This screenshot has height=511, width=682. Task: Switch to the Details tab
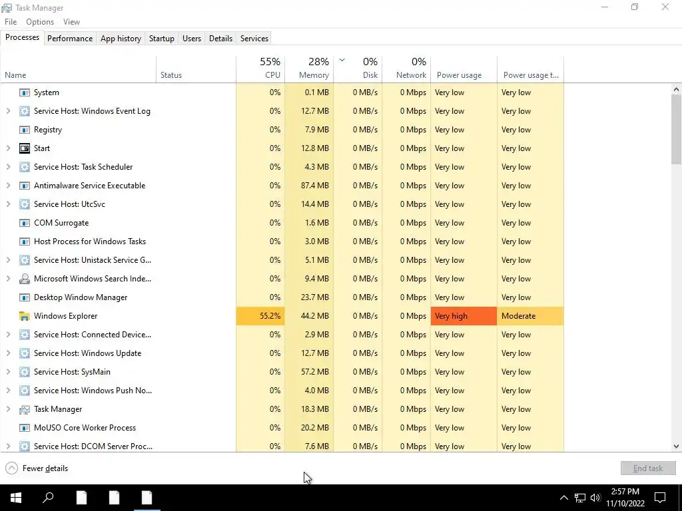pyautogui.click(x=220, y=38)
